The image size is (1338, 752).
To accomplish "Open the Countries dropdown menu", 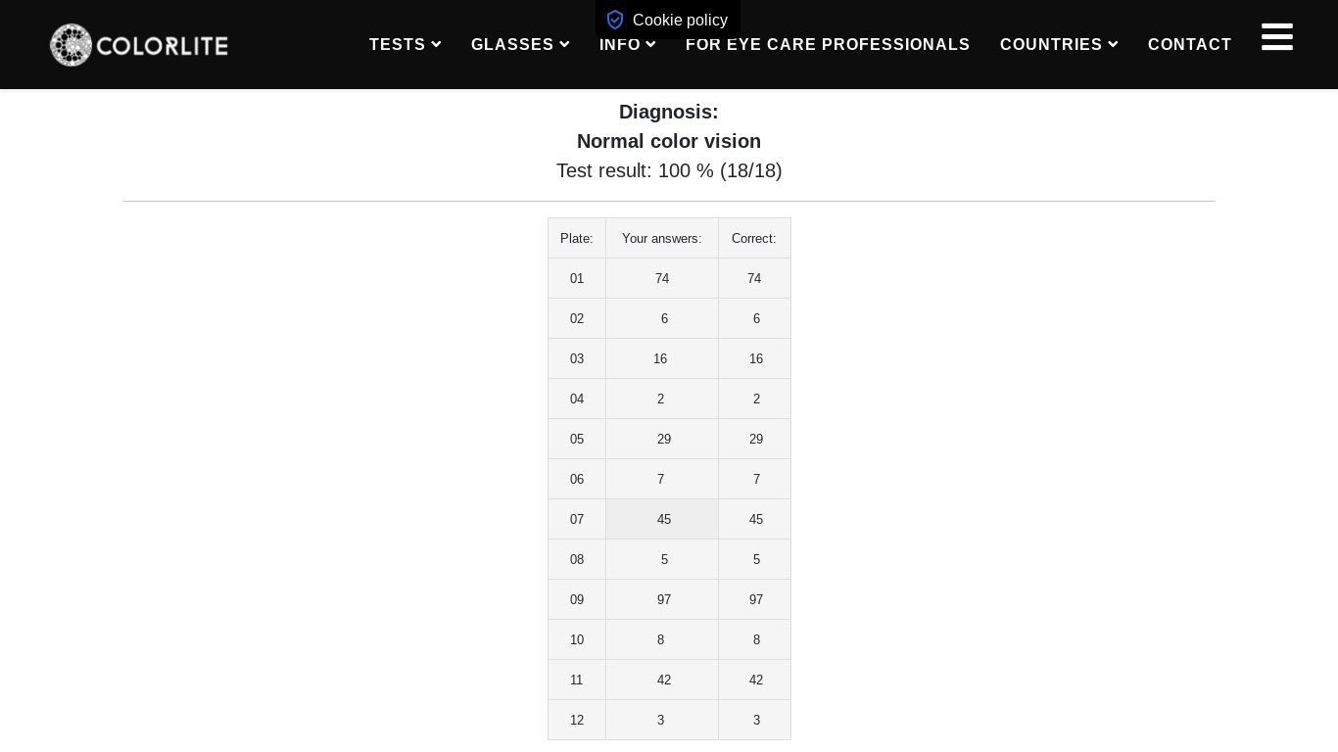I will 1058,45.
